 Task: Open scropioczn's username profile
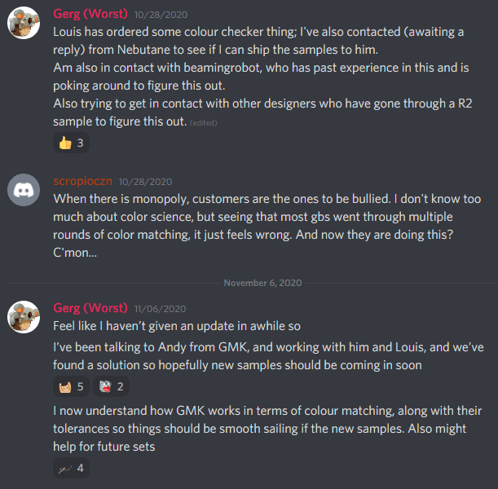tap(82, 180)
